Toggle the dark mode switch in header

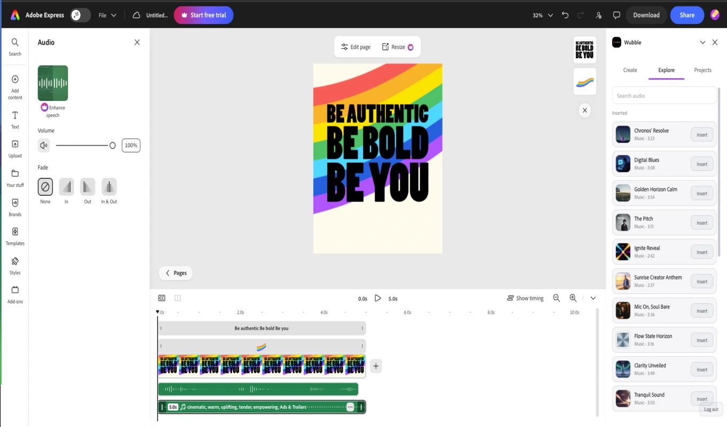tap(80, 15)
